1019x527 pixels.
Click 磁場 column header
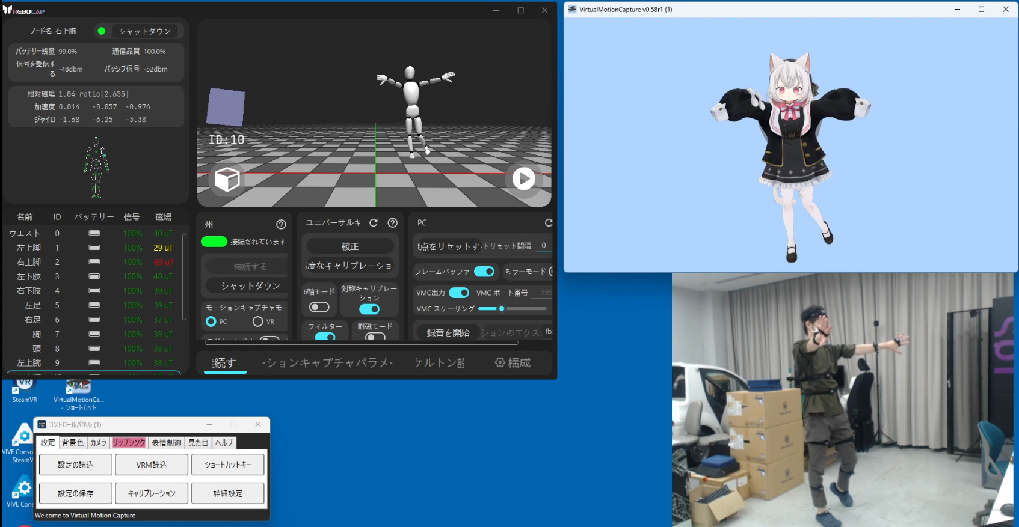point(164,217)
